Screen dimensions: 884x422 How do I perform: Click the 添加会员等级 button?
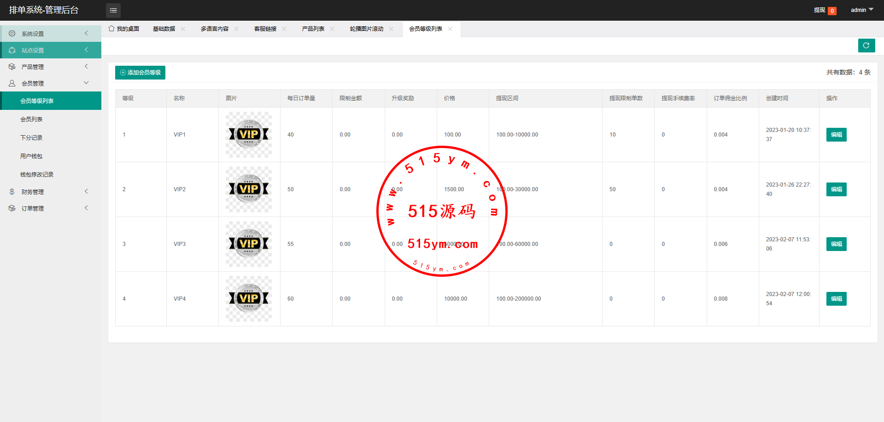click(140, 73)
